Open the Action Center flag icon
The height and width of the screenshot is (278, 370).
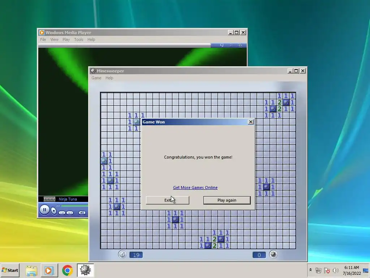point(327,270)
